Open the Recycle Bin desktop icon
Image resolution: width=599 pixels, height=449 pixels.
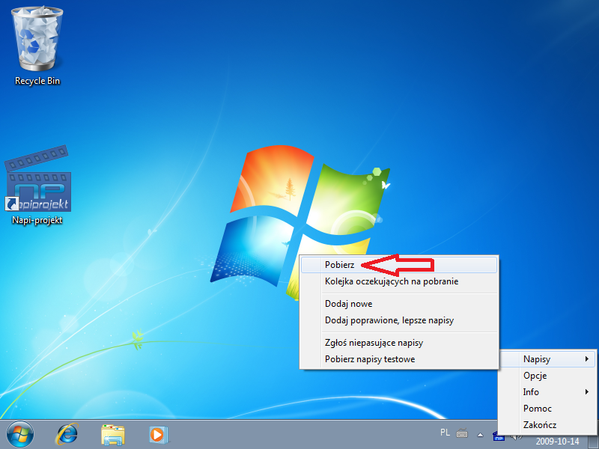[37, 46]
